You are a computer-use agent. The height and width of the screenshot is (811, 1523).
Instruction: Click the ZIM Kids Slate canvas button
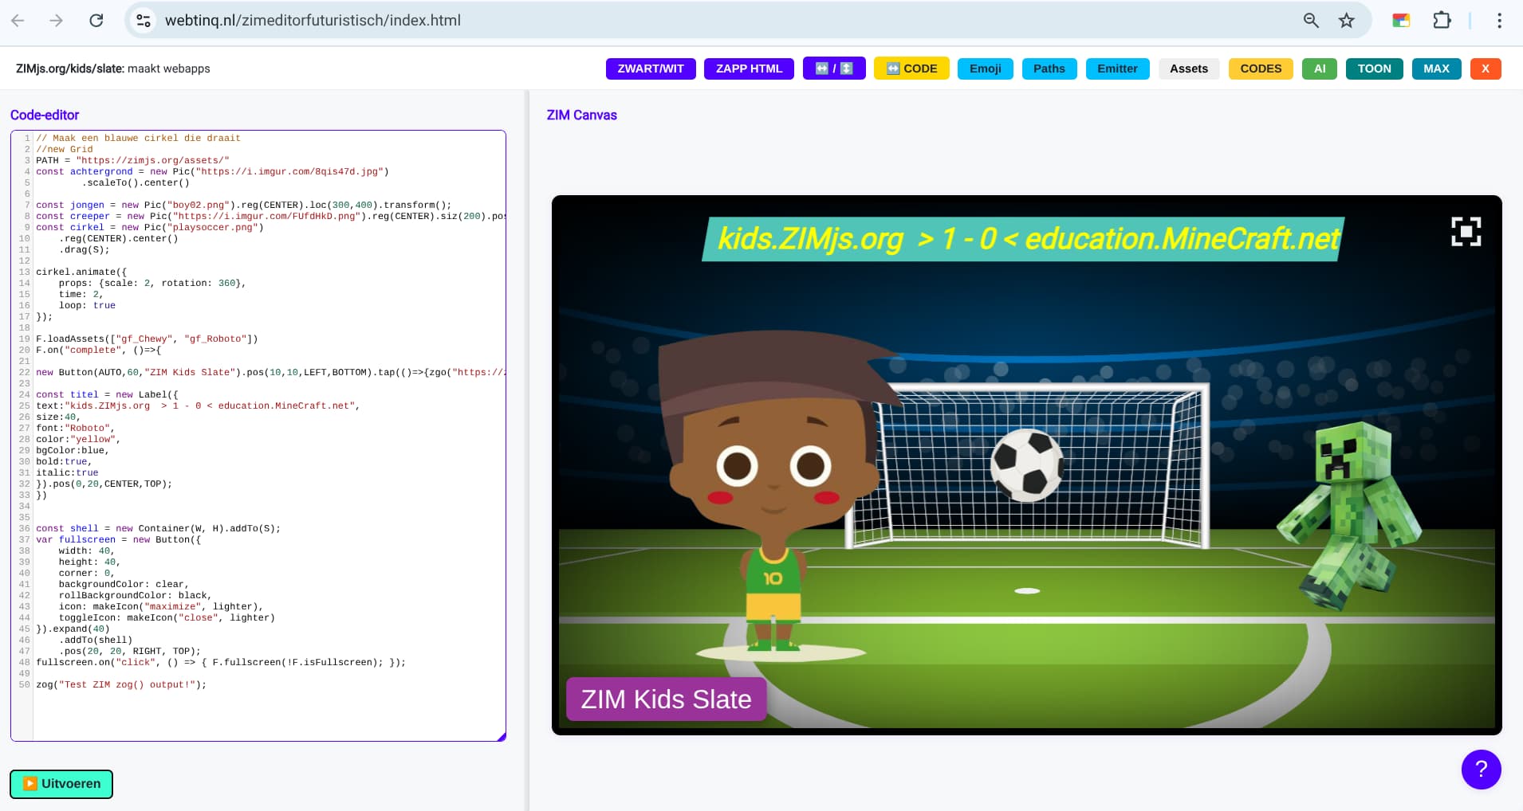click(x=666, y=699)
